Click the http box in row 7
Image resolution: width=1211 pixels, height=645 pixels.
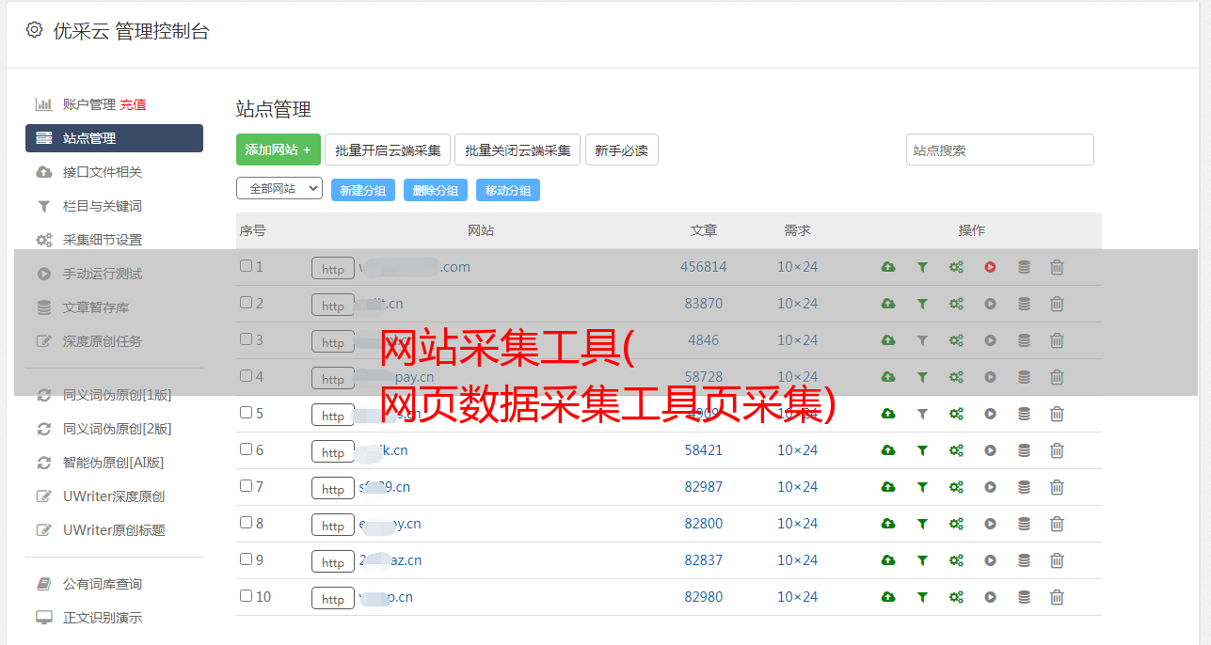click(333, 489)
